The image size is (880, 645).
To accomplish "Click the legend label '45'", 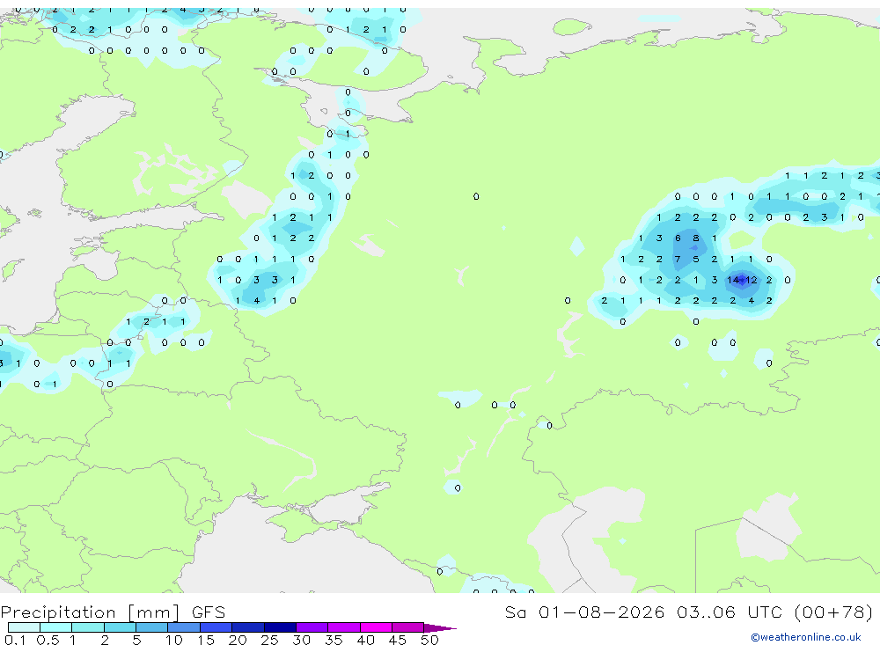I will coord(398,640).
